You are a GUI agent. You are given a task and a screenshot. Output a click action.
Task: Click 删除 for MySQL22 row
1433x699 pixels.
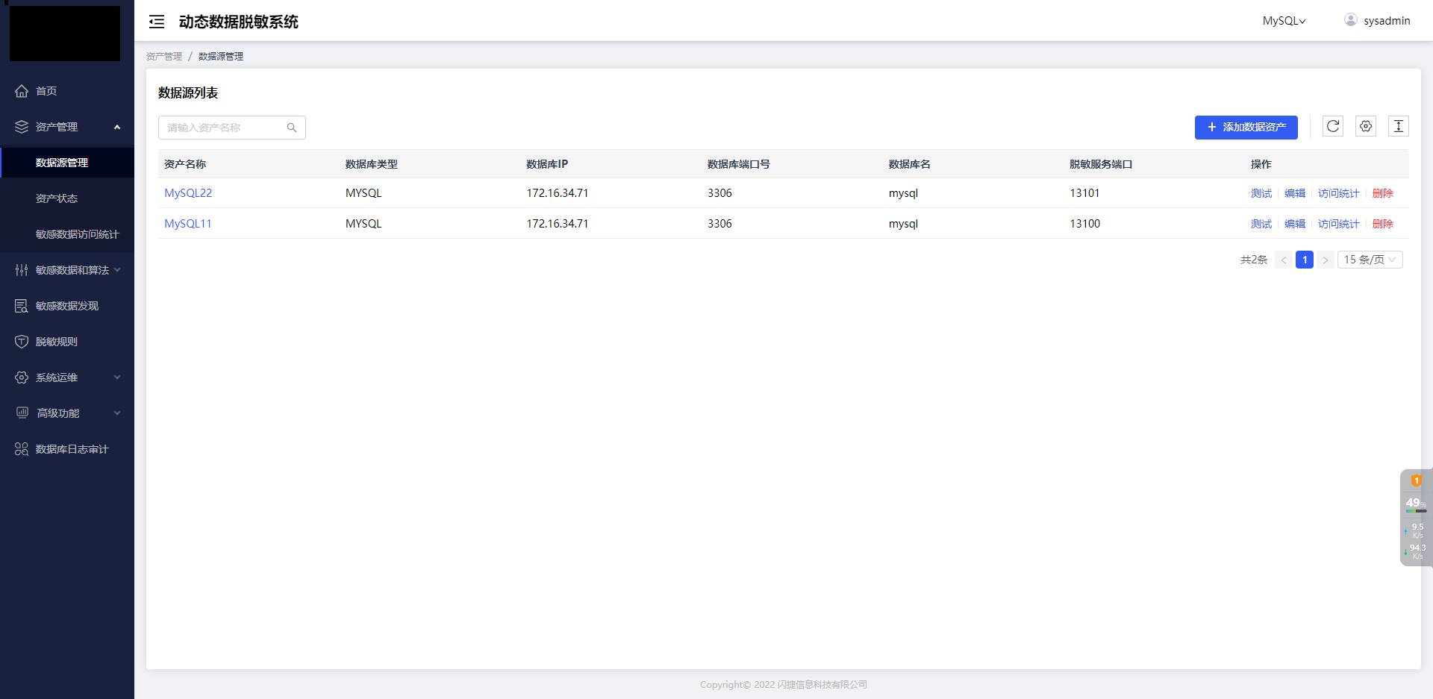(x=1383, y=193)
